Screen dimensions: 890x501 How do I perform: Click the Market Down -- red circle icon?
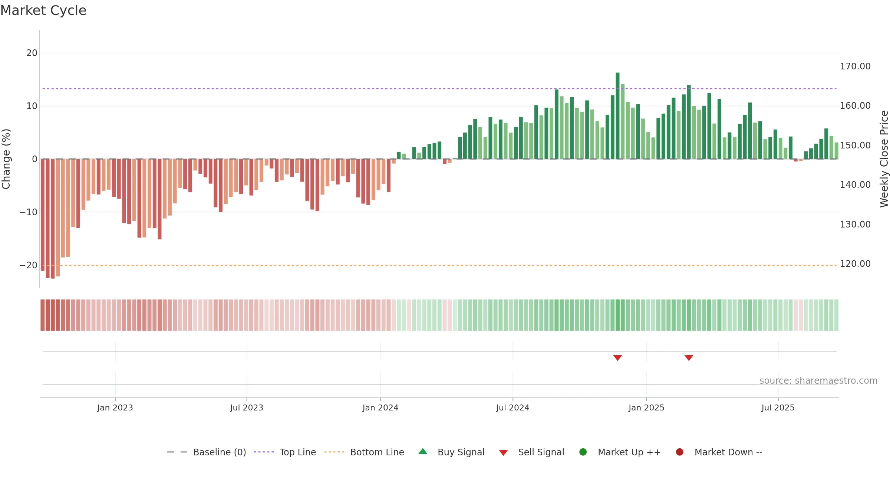coord(680,452)
